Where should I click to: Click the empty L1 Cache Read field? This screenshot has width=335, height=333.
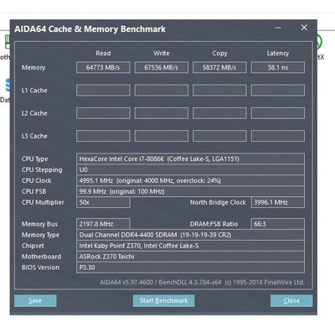pos(103,91)
